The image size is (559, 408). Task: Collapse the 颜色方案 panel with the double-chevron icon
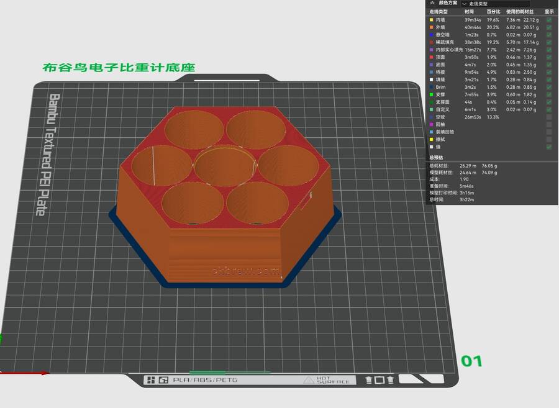pyautogui.click(x=432, y=3)
